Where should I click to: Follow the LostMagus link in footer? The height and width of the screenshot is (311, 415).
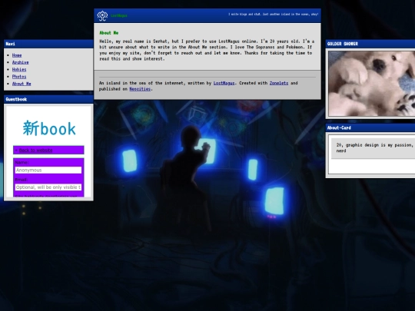point(224,83)
